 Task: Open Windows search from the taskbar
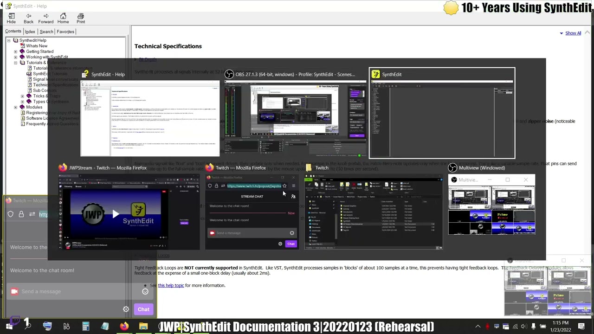click(27, 327)
